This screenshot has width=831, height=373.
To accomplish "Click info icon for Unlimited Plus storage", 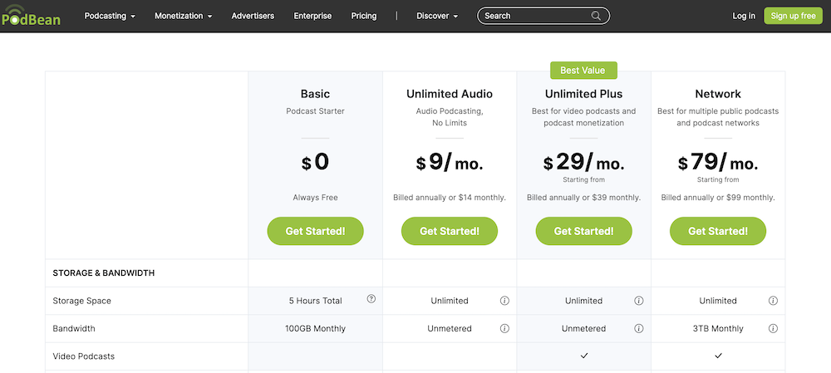I will point(639,301).
